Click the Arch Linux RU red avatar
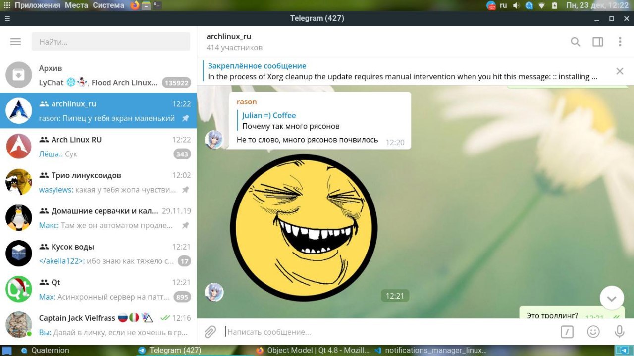This screenshot has width=634, height=356. [x=19, y=147]
